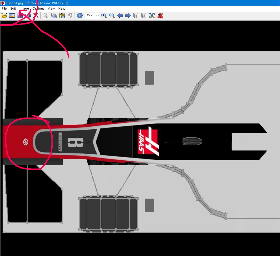Open IrfanView settings tools icon
The height and width of the screenshot is (256, 280).
(x=152, y=16)
